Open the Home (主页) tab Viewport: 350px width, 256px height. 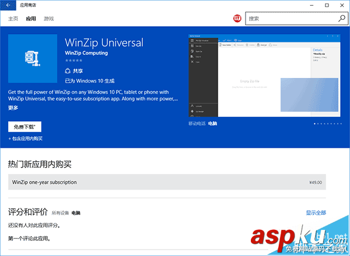click(x=13, y=19)
